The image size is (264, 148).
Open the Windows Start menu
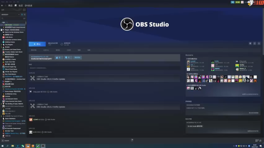pyautogui.click(x=2, y=146)
